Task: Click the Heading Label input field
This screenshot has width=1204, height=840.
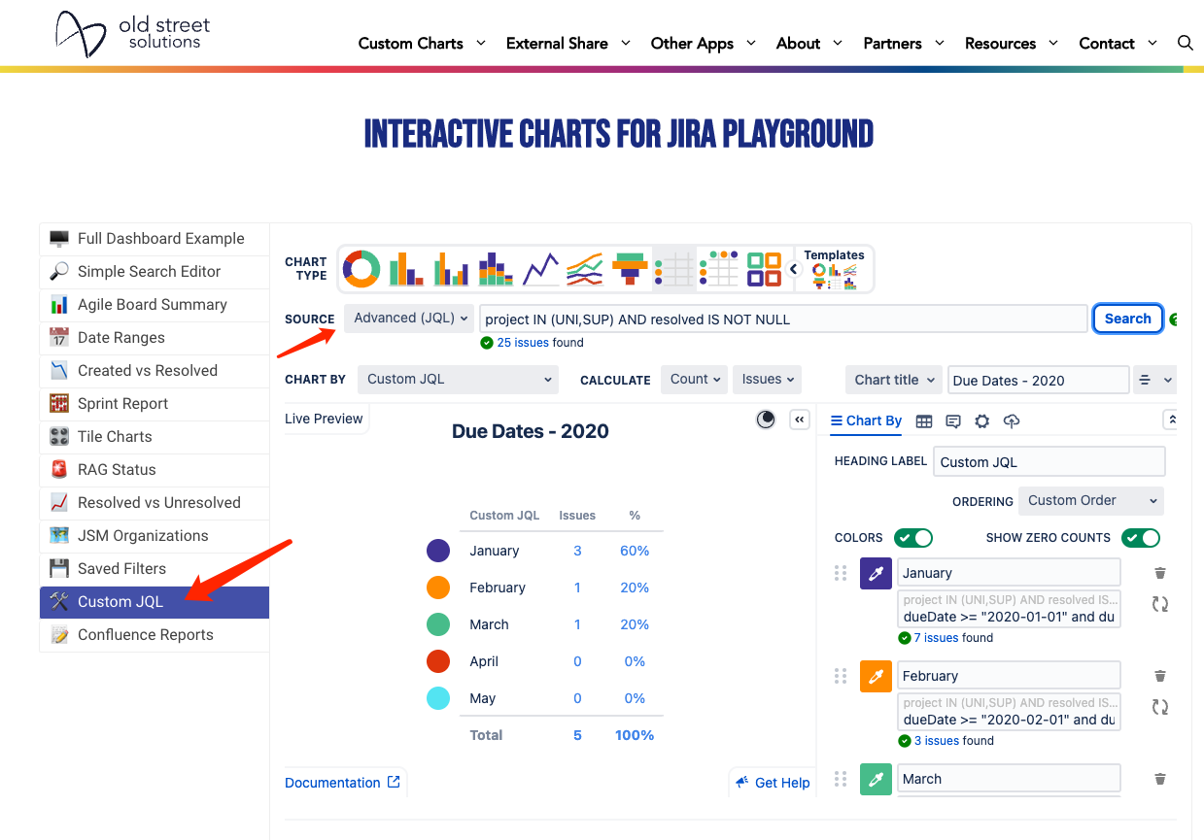Action: pyautogui.click(x=1049, y=462)
